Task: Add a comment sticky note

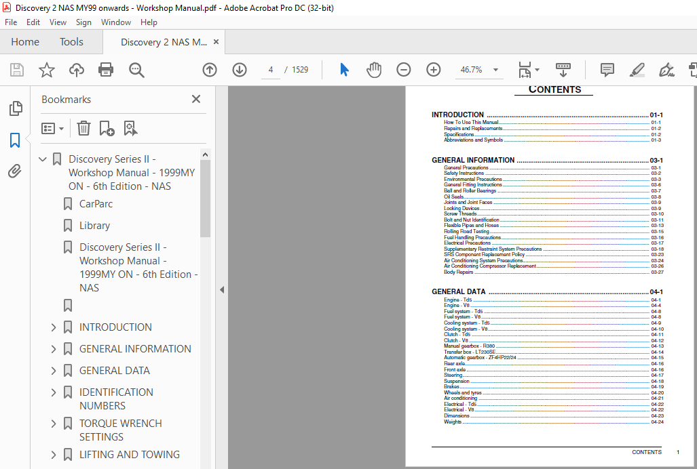Action: (607, 70)
